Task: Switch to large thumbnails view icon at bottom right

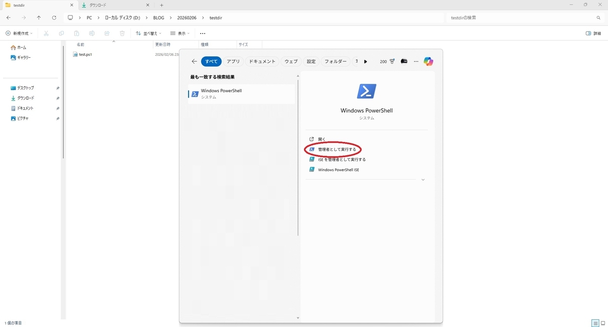Action: [x=602, y=323]
